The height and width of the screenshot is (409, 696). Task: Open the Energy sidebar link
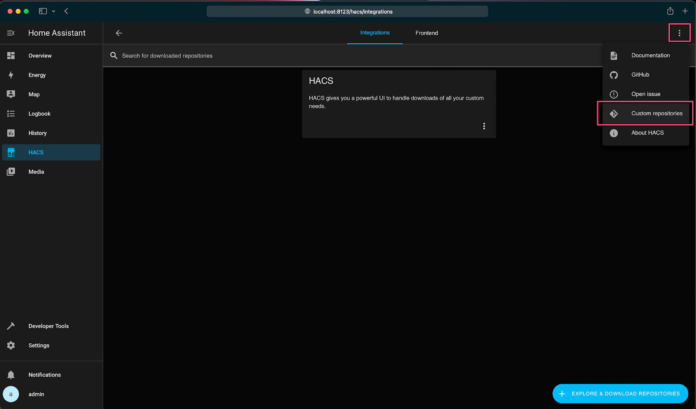click(x=51, y=75)
